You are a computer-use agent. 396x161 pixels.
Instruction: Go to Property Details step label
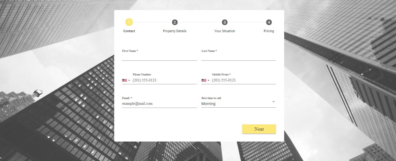[175, 31]
